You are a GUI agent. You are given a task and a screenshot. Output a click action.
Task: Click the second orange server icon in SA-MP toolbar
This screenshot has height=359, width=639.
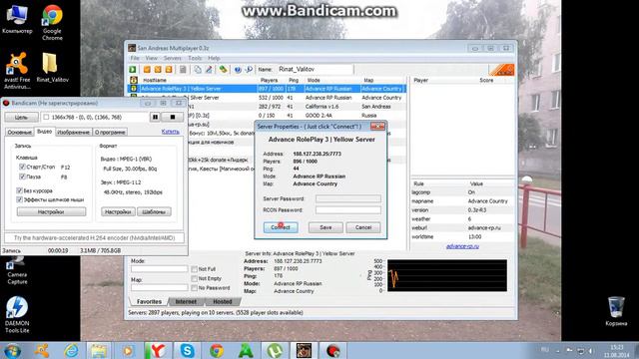click(x=158, y=70)
